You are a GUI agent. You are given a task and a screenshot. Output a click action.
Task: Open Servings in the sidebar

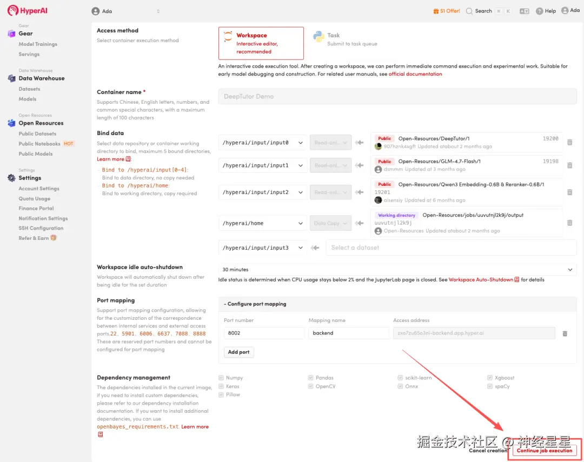click(x=29, y=54)
